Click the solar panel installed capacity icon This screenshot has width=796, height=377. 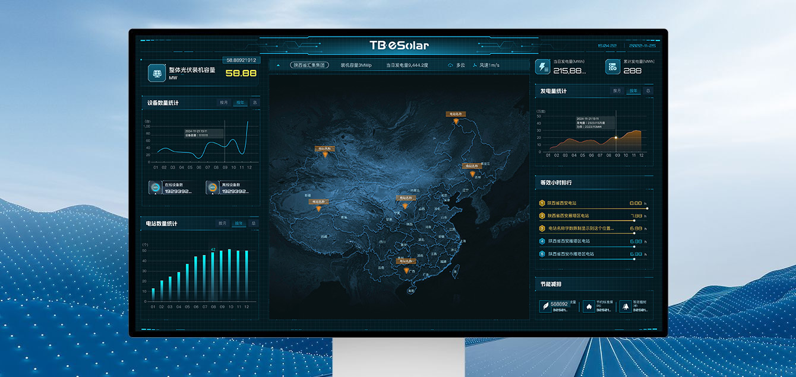coord(157,74)
